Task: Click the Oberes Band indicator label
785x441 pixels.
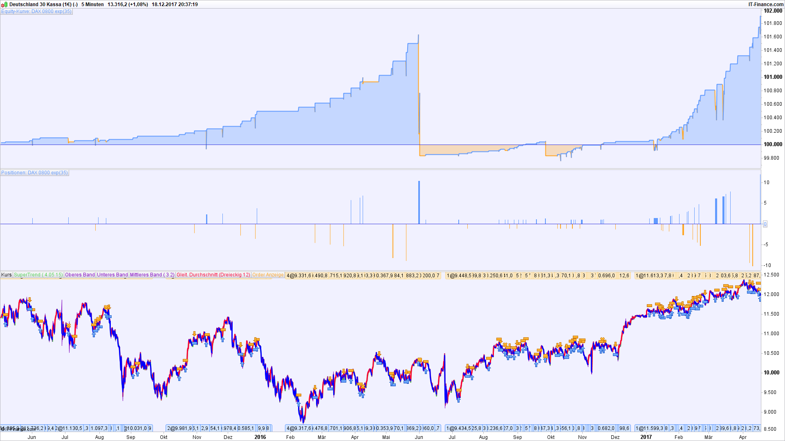Action: coord(80,275)
